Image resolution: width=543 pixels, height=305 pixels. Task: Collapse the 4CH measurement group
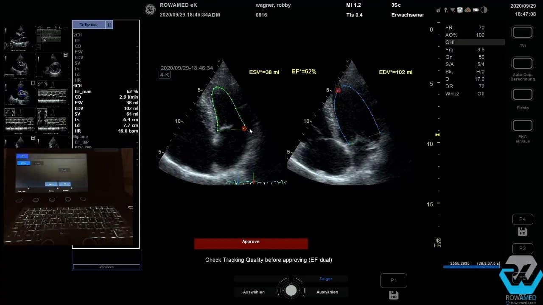click(78, 86)
